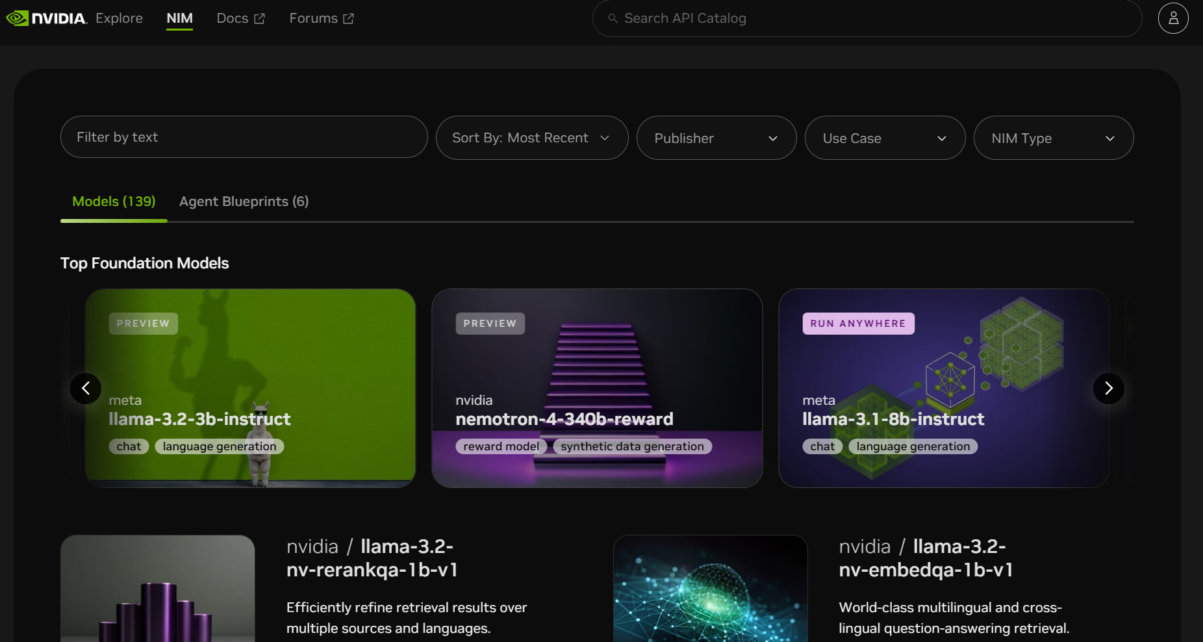The height and width of the screenshot is (642, 1203).
Task: Click the Top Foundation Models heading
Action: click(x=144, y=263)
